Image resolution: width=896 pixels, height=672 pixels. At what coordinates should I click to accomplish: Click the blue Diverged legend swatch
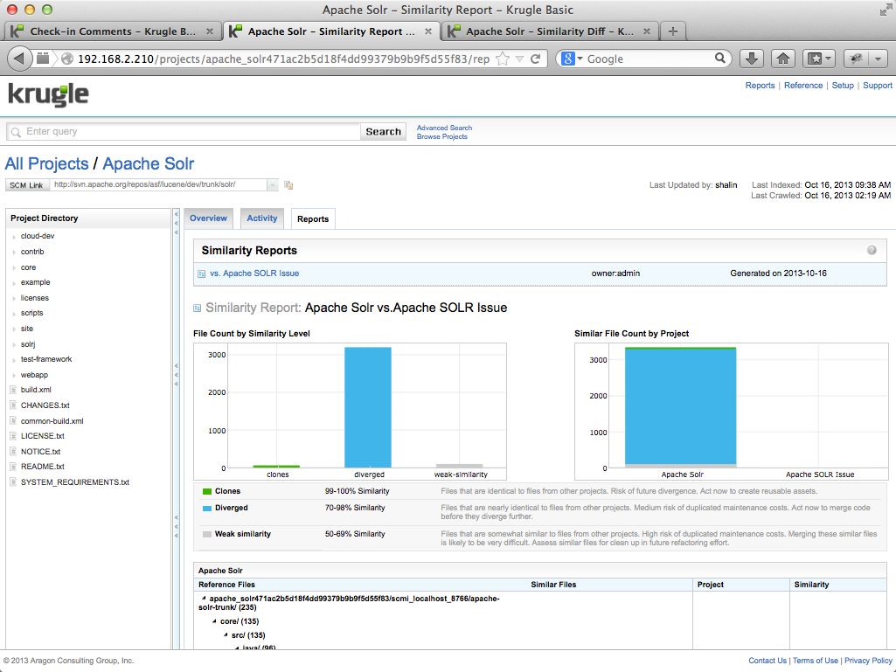pos(207,508)
